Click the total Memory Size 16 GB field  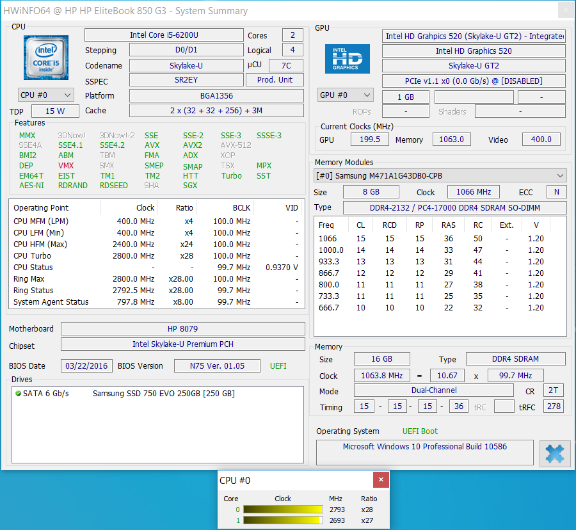(381, 359)
